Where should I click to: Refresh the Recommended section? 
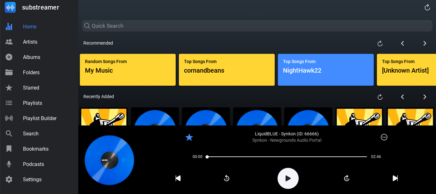click(x=380, y=43)
